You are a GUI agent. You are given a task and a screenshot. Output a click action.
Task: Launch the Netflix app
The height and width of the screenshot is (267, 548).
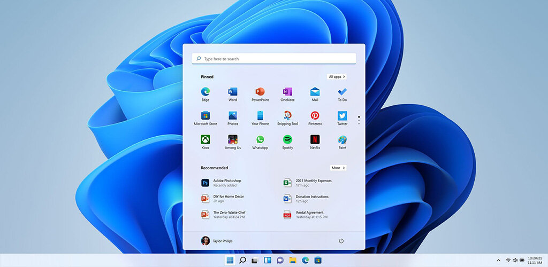(315, 142)
